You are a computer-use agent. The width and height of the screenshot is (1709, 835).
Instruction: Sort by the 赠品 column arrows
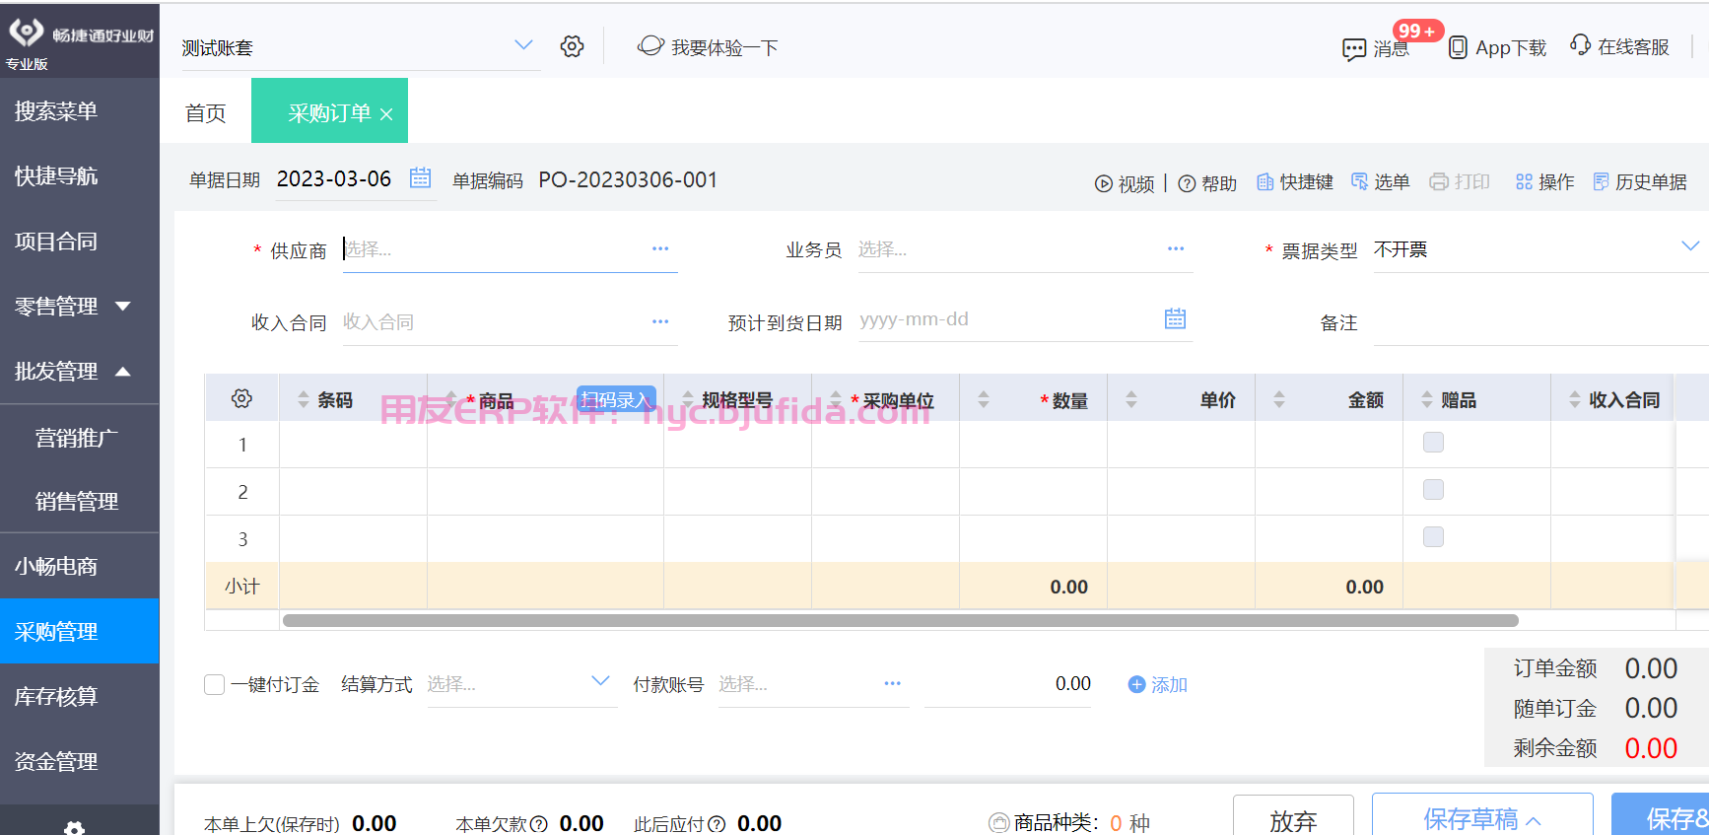pyautogui.click(x=1427, y=399)
